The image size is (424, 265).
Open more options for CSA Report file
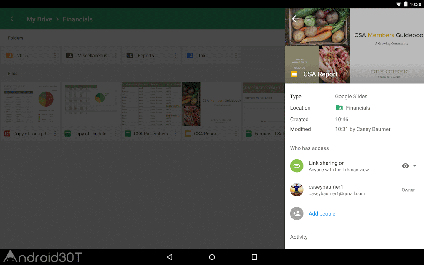pos(236,134)
